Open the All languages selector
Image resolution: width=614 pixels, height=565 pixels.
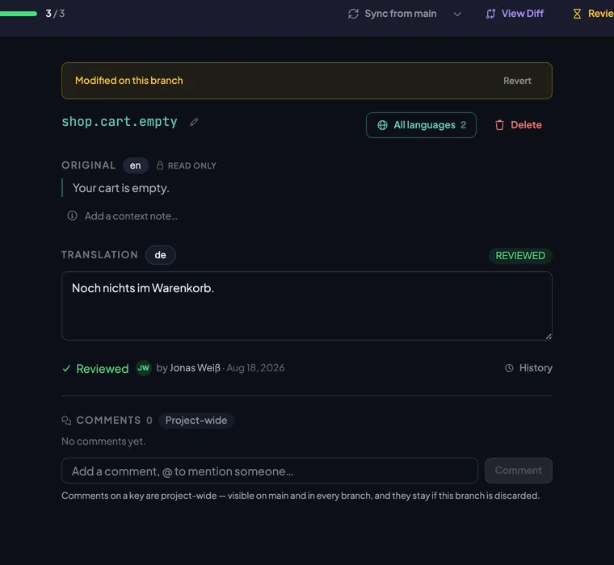pos(421,125)
